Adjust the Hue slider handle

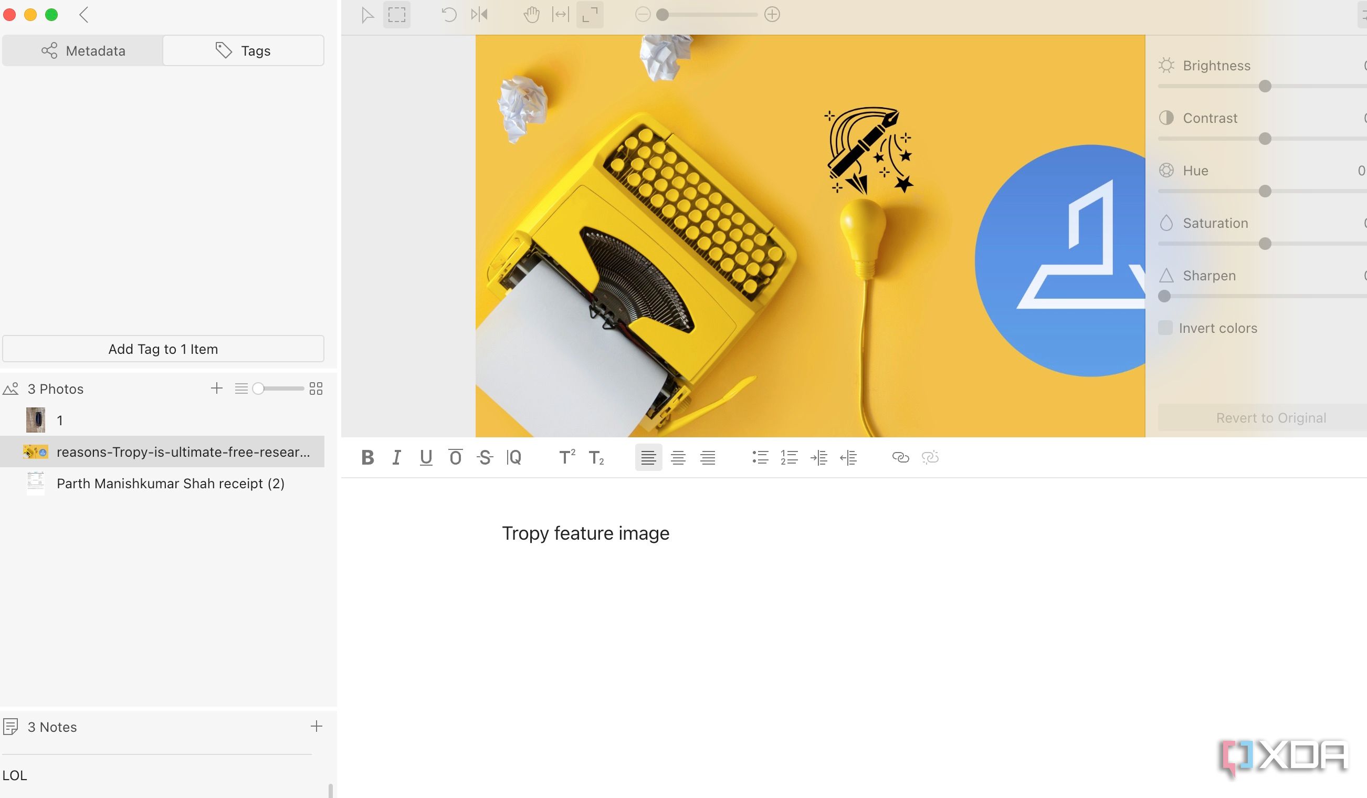[x=1265, y=191]
